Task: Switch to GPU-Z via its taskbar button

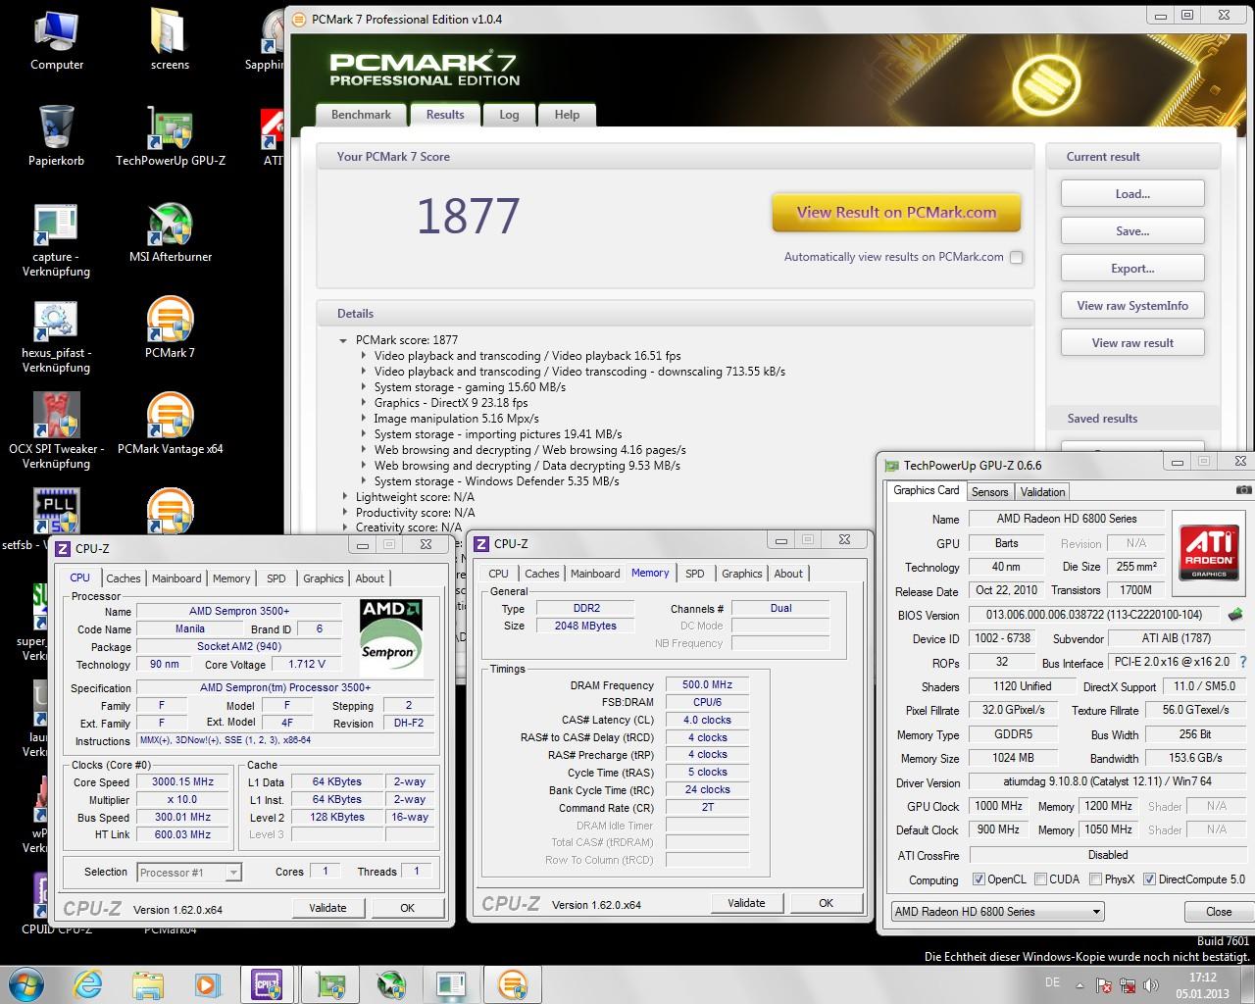Action: 330,983
